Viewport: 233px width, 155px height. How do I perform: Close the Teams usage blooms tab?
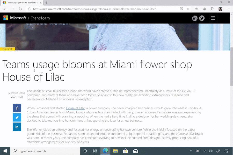tap(41, 3)
